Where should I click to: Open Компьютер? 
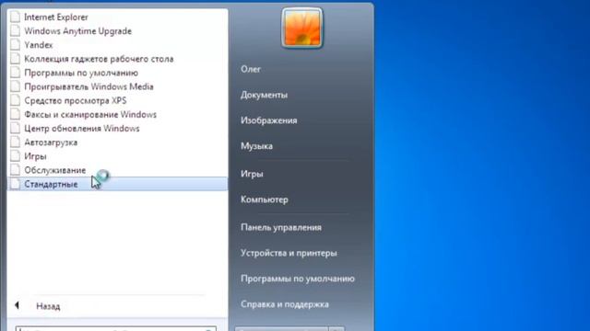pyautogui.click(x=265, y=200)
